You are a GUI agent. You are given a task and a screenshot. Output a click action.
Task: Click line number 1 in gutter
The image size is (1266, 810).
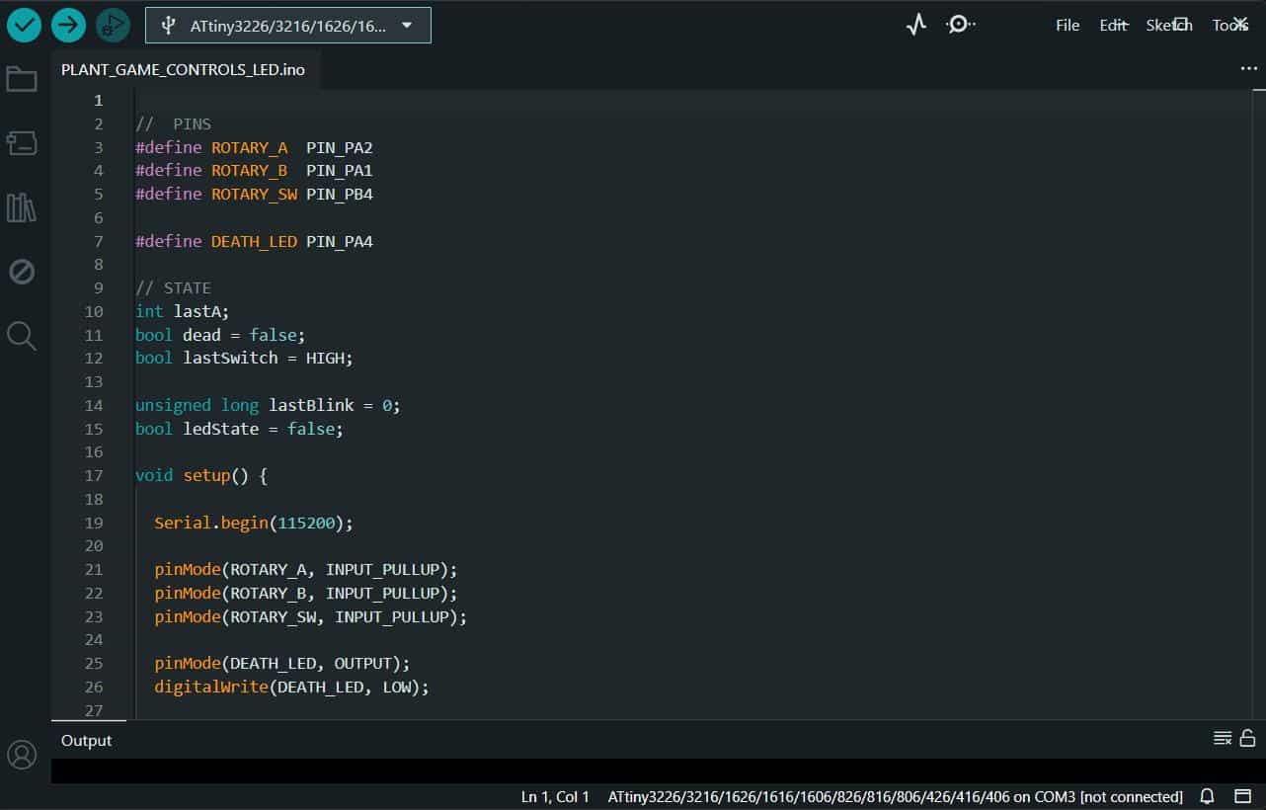tap(98, 101)
